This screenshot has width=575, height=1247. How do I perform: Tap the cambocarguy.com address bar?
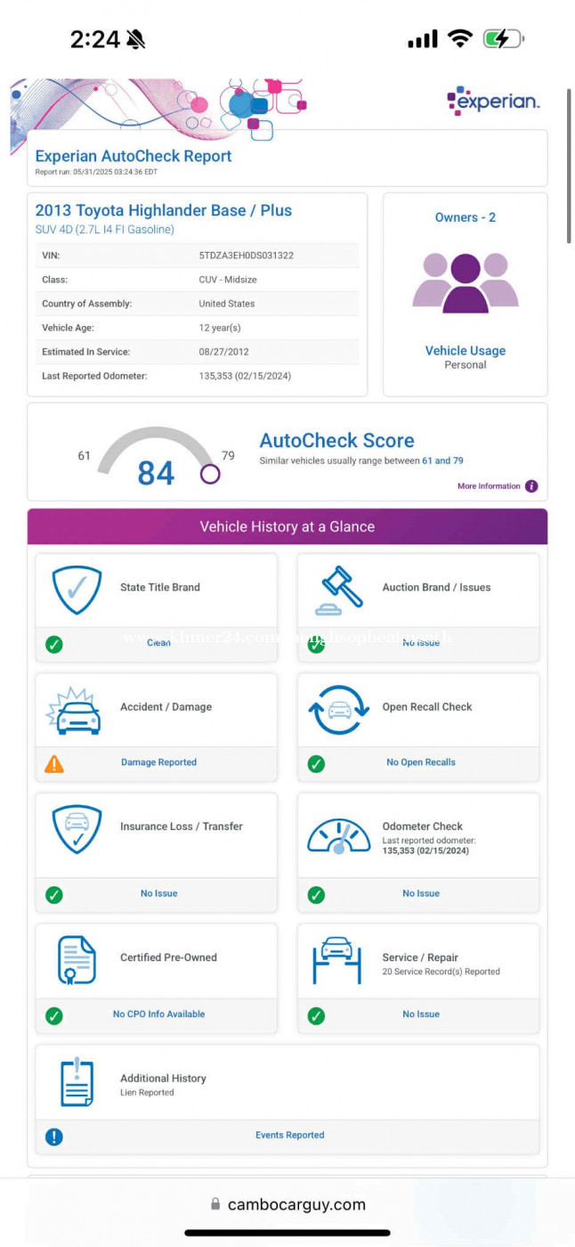[x=287, y=1204]
